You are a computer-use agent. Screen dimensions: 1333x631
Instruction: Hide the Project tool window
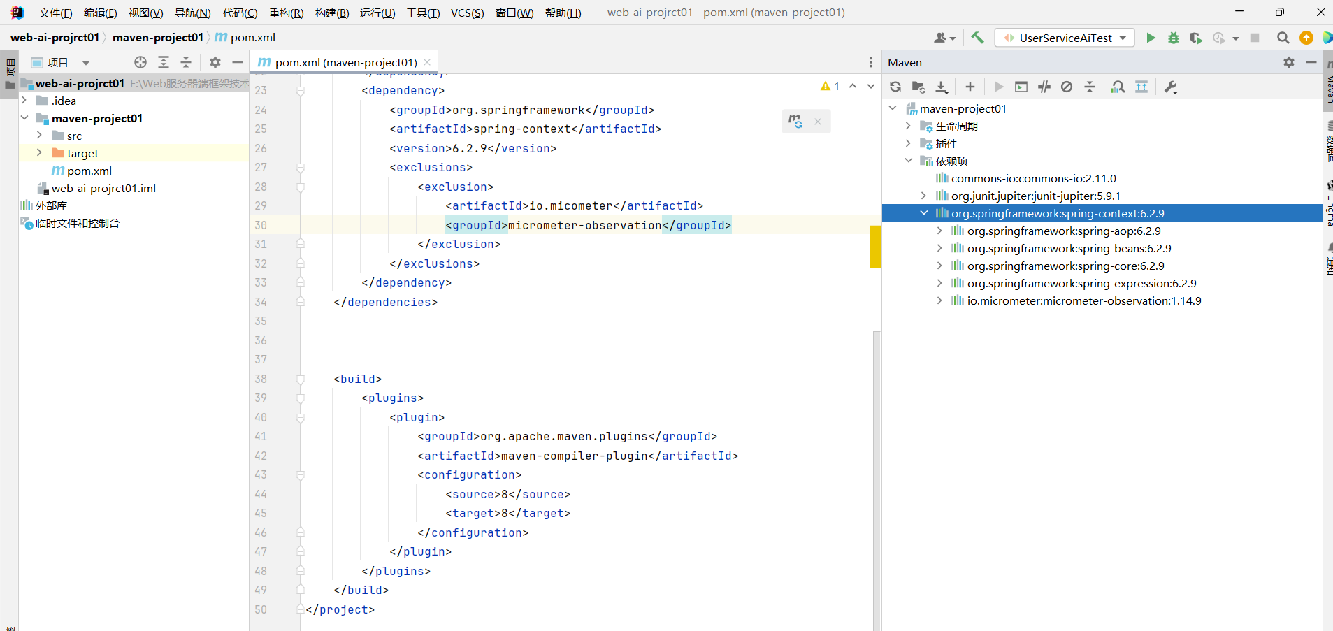238,62
